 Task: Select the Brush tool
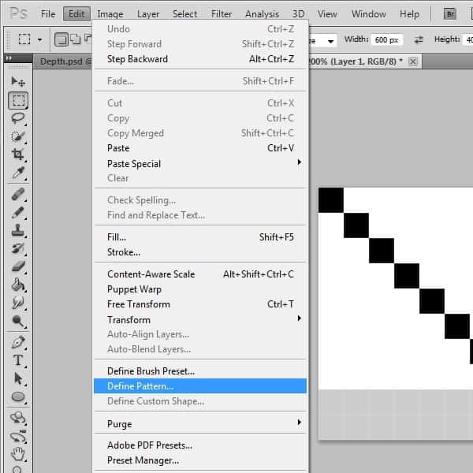18,213
